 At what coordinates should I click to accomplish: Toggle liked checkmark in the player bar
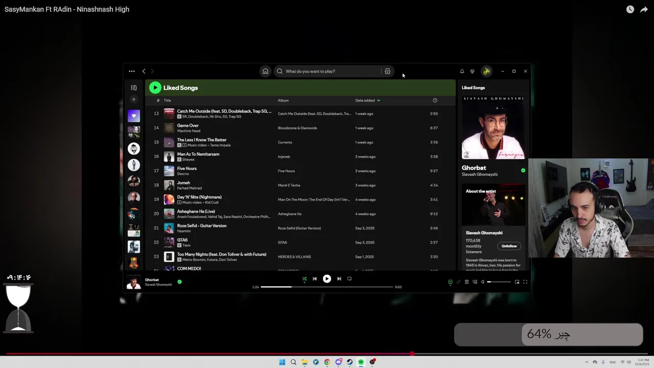pyautogui.click(x=179, y=282)
